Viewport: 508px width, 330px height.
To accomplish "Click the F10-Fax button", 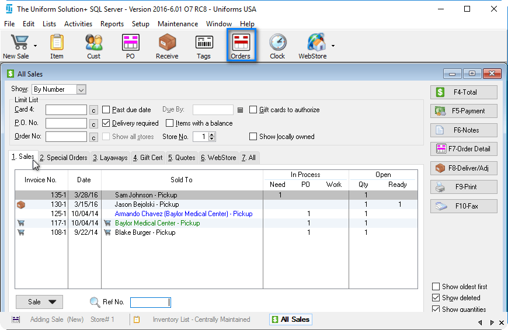I will (x=464, y=206).
